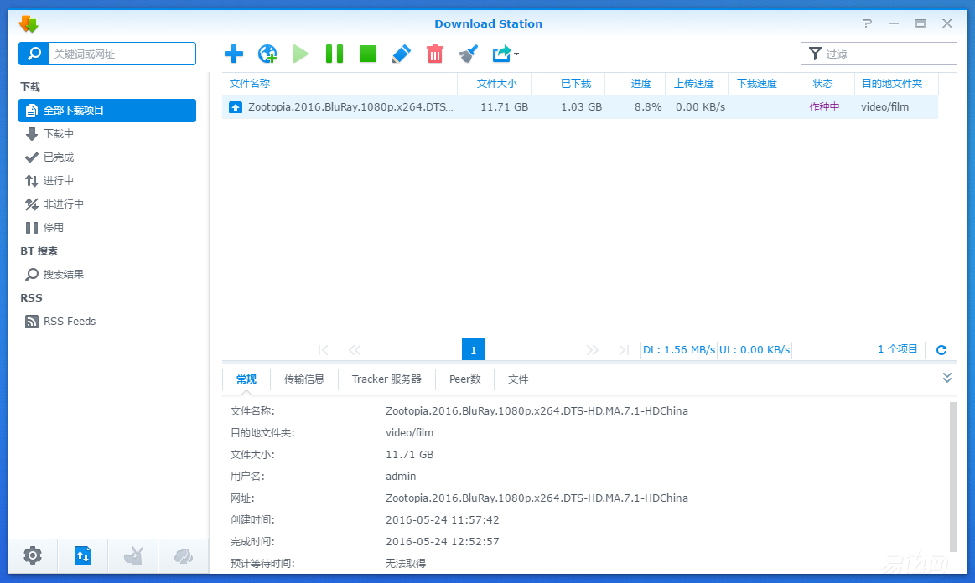Click the 1 个项目 item count
This screenshot has height=583, width=975.
pos(897,349)
